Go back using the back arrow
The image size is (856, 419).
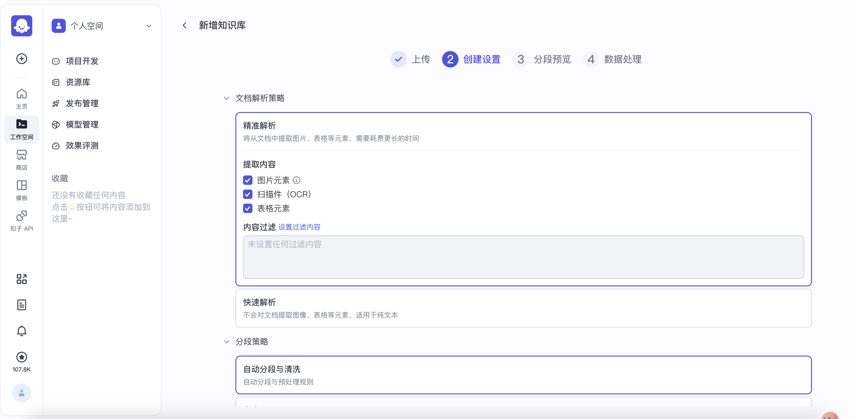point(185,25)
